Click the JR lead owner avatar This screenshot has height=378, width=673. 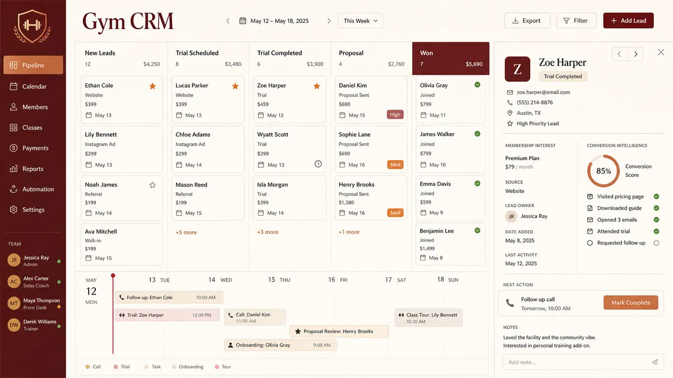(x=511, y=216)
